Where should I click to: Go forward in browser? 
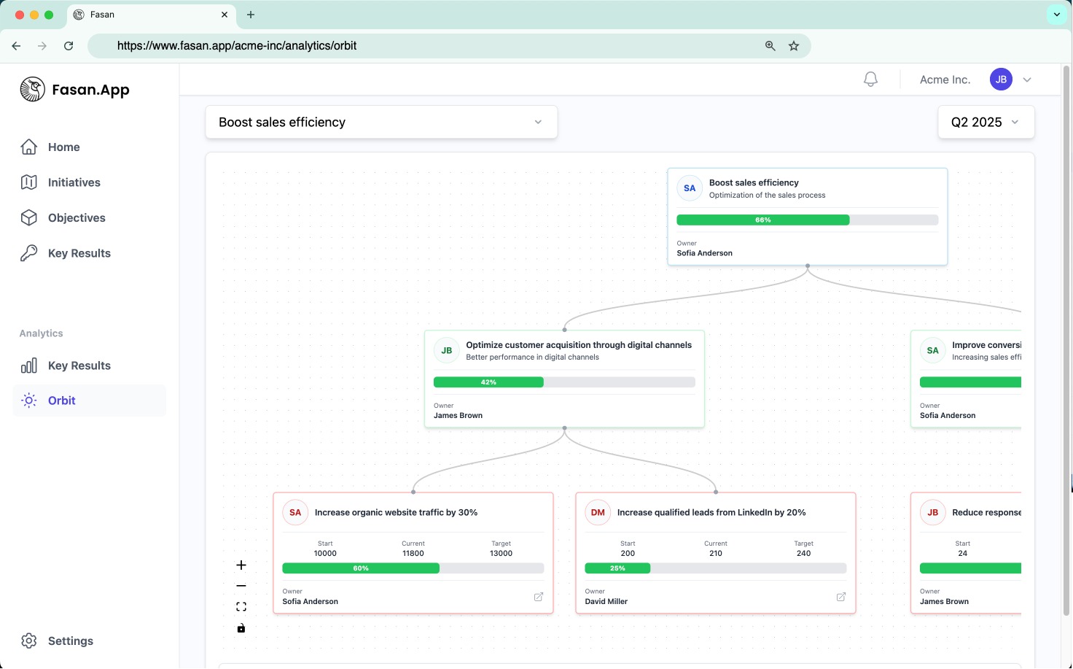coord(42,46)
